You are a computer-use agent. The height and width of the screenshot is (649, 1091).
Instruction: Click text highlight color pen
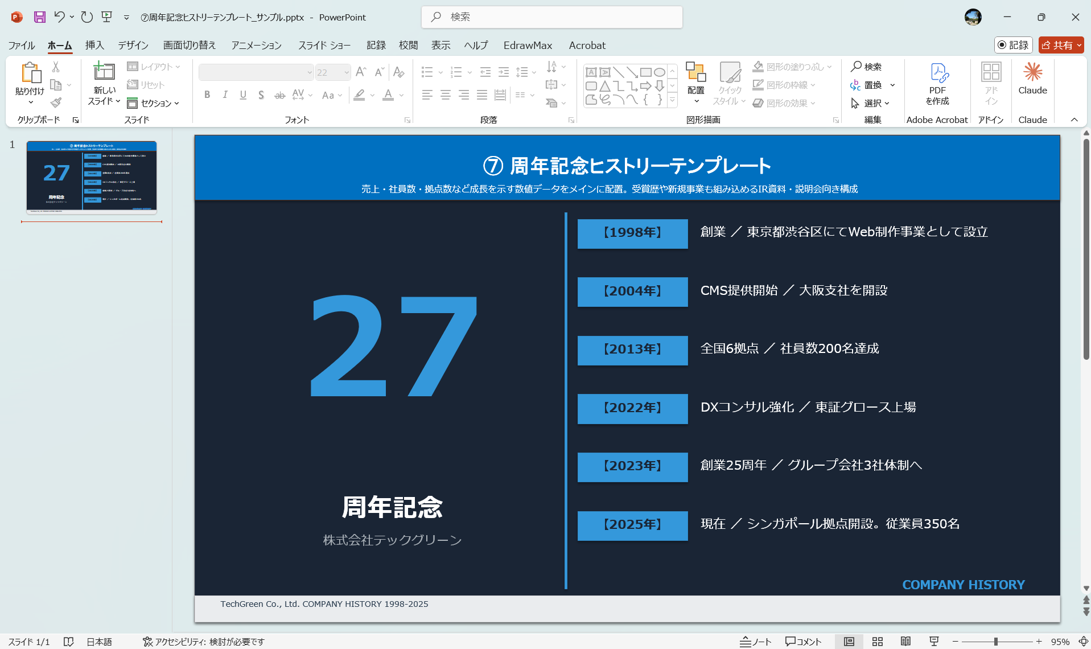[x=359, y=95]
